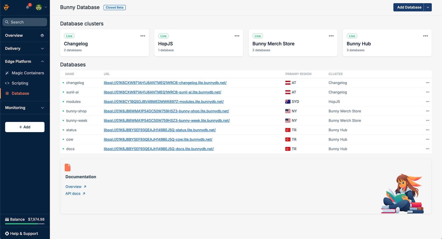Click the bunny-shop database URL

[x=166, y=111]
